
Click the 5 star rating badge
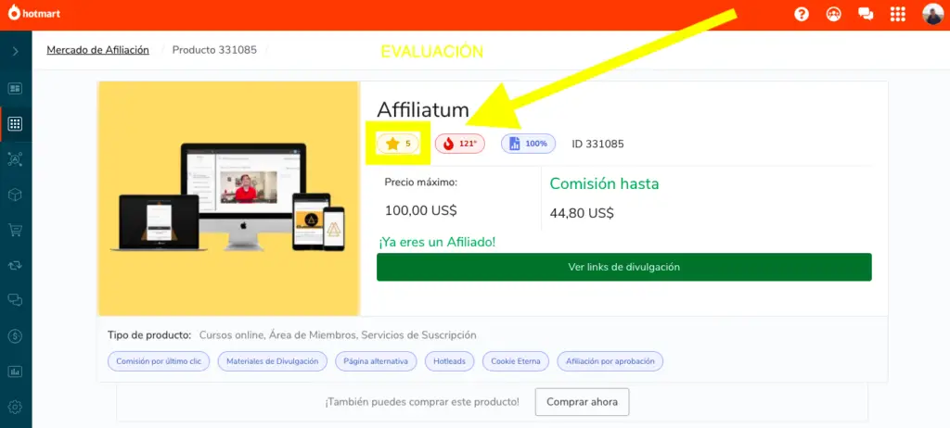pos(397,144)
